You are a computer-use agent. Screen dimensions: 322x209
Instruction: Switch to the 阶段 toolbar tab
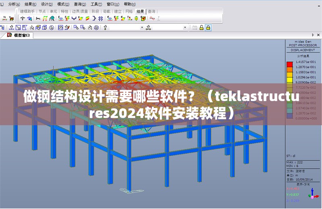click(95, 12)
